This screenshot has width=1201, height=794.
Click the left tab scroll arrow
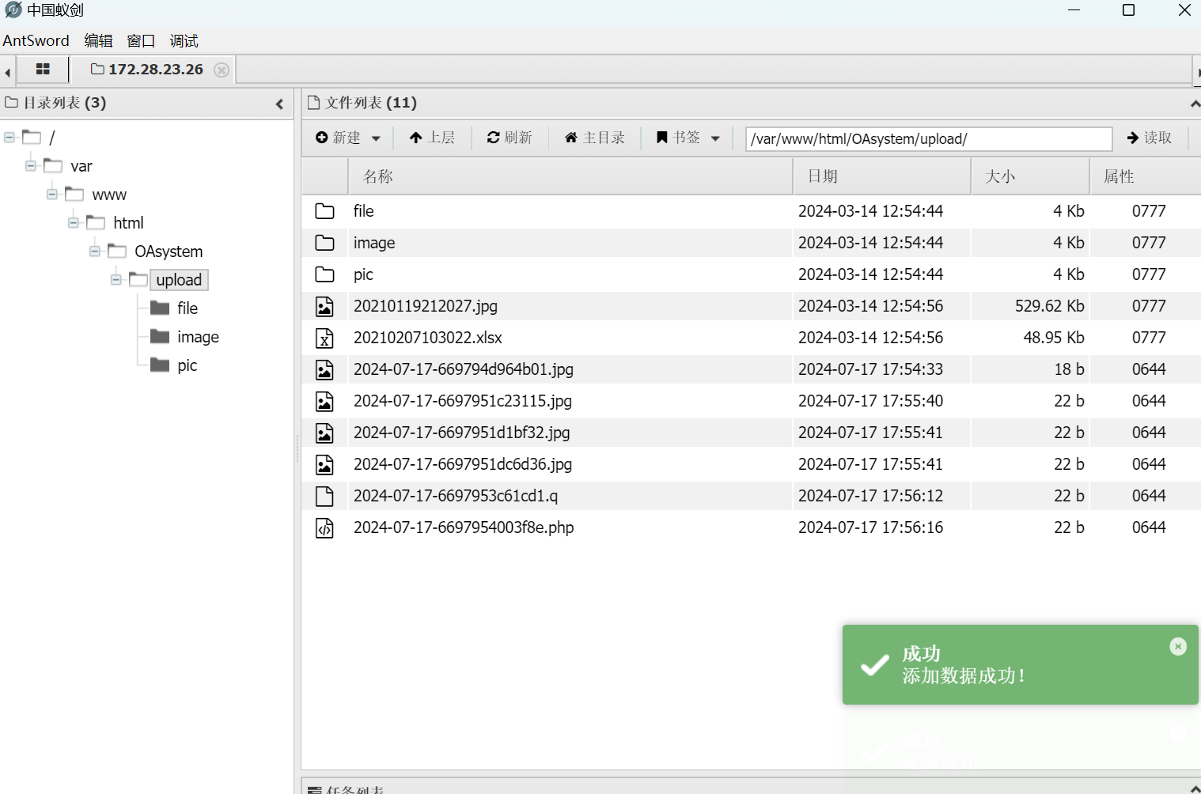[7, 72]
